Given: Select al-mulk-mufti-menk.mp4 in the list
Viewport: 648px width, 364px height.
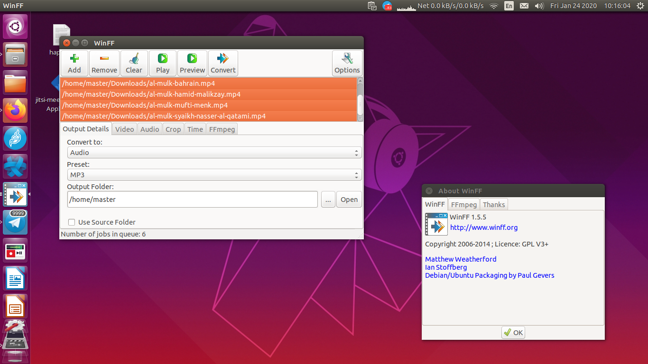Looking at the screenshot, I should pyautogui.click(x=209, y=105).
